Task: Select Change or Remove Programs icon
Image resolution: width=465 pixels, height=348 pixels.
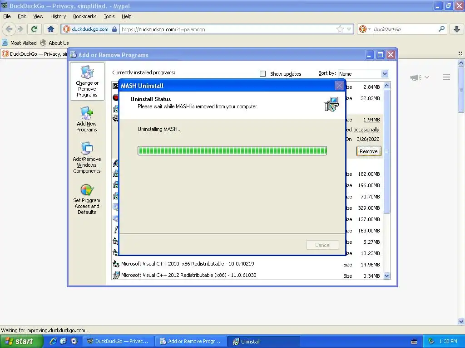Action: pyautogui.click(x=87, y=72)
